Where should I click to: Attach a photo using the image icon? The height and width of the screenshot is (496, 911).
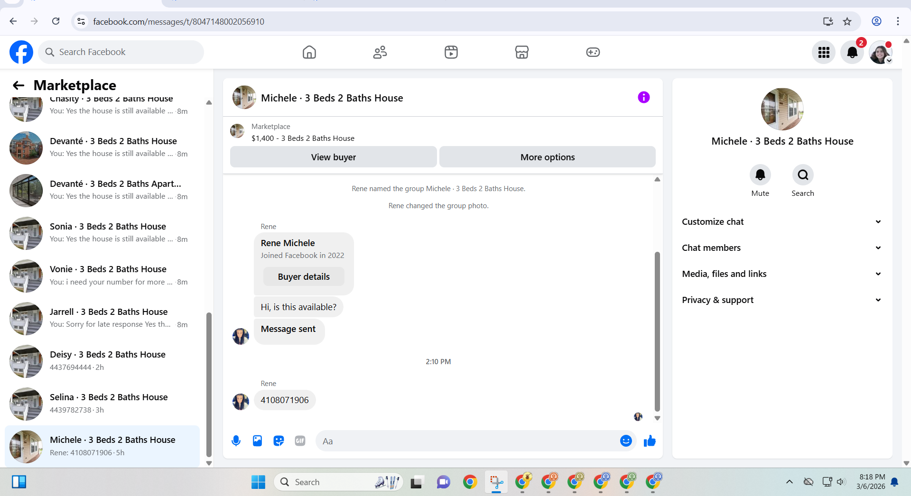click(257, 441)
